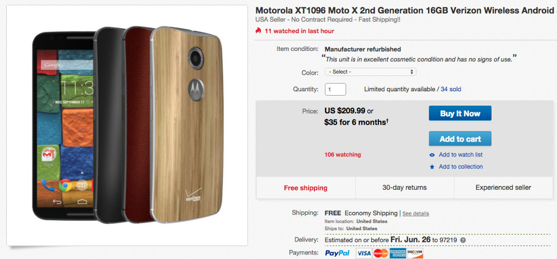Click the 30-day returns cell

coord(404,188)
